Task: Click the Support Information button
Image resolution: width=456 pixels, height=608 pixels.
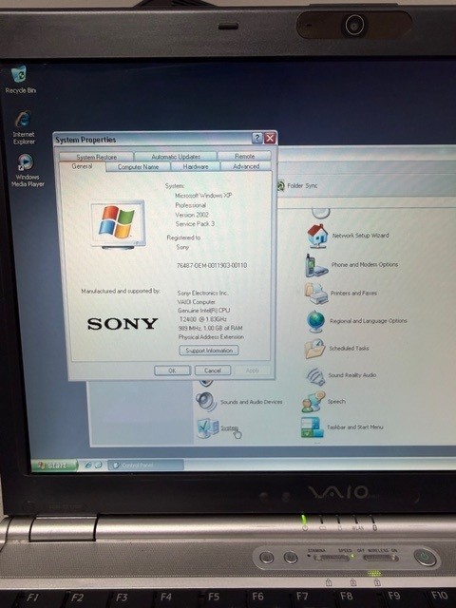Action: click(x=209, y=351)
